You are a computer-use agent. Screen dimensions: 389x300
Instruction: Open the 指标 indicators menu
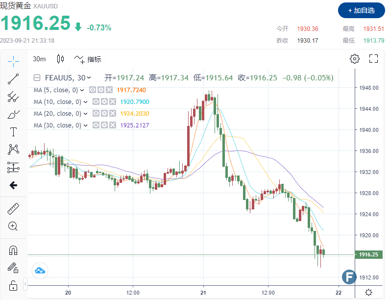[x=88, y=59]
